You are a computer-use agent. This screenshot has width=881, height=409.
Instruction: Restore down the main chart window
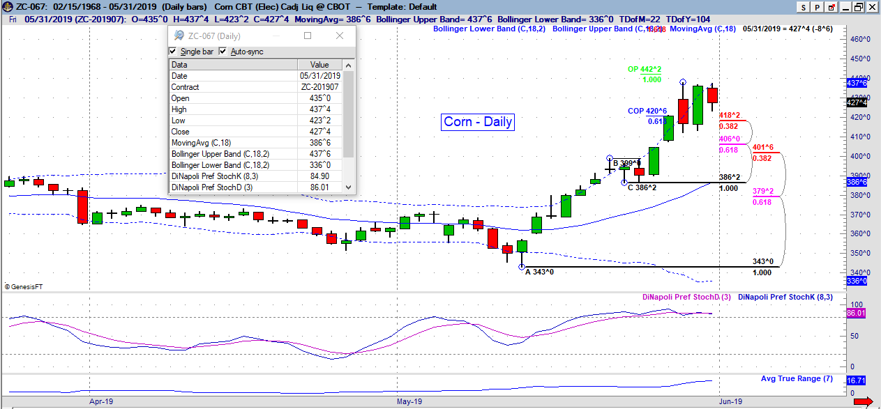coord(858,8)
